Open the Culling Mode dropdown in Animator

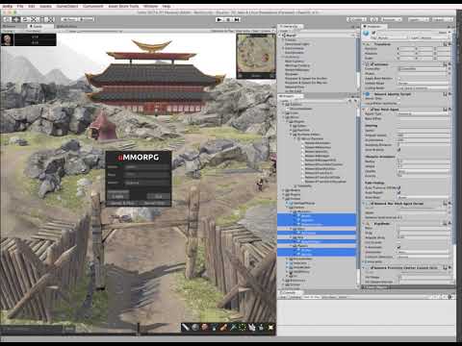[423, 87]
